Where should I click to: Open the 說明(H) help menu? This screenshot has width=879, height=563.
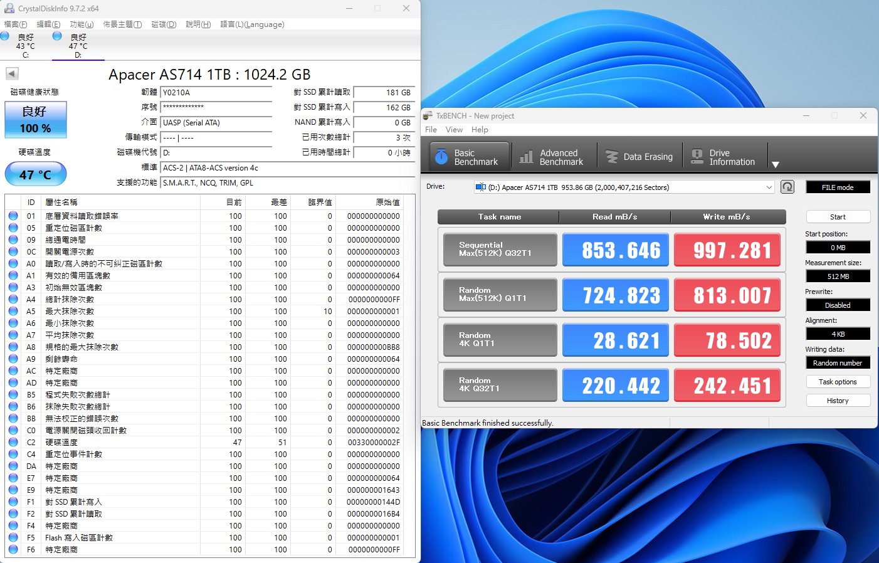(x=198, y=24)
